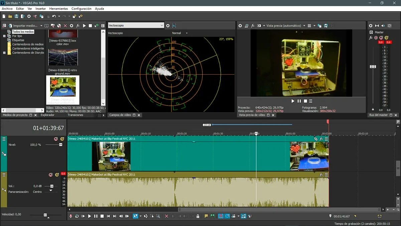This screenshot has width=401, height=226.
Task: Save snapshot to file in preview toolbar
Action: [325, 25]
